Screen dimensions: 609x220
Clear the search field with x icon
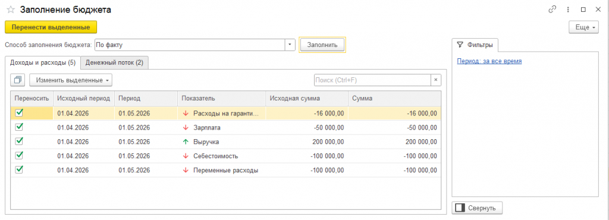(x=435, y=80)
